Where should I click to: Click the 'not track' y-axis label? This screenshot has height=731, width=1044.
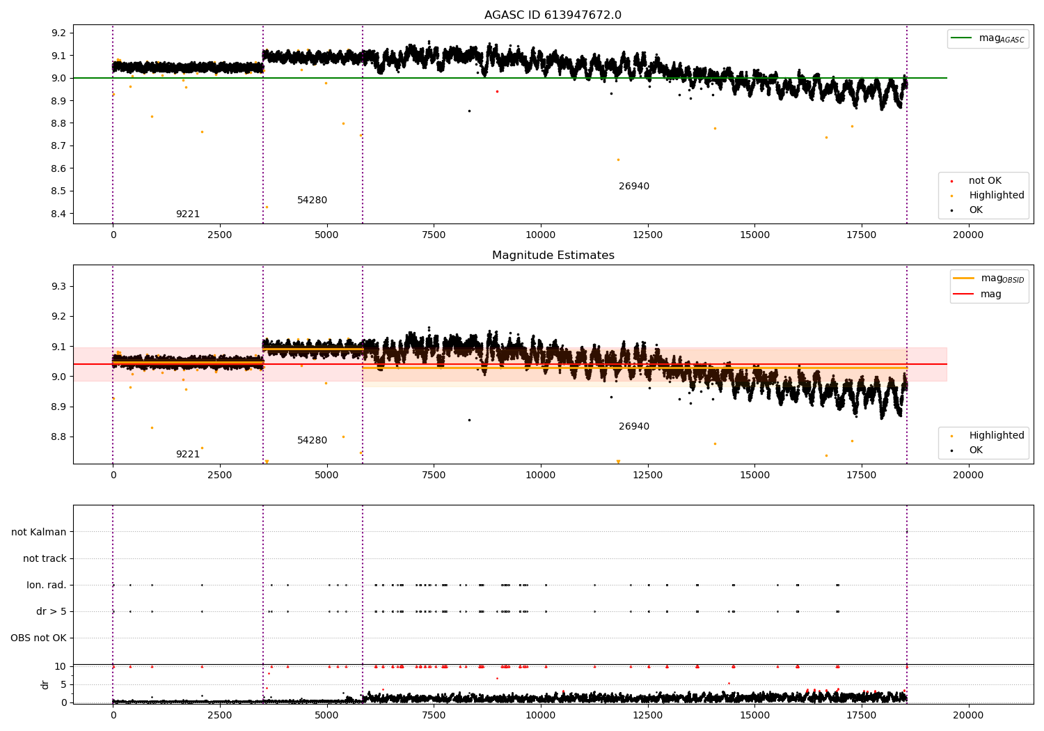[x=45, y=559]
